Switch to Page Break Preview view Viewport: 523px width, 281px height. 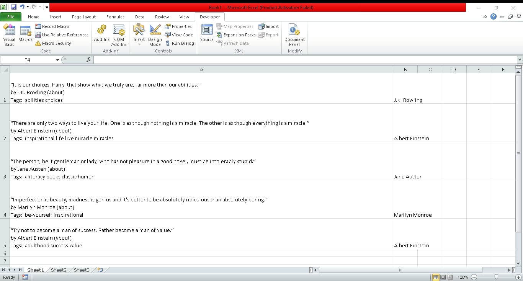point(450,277)
